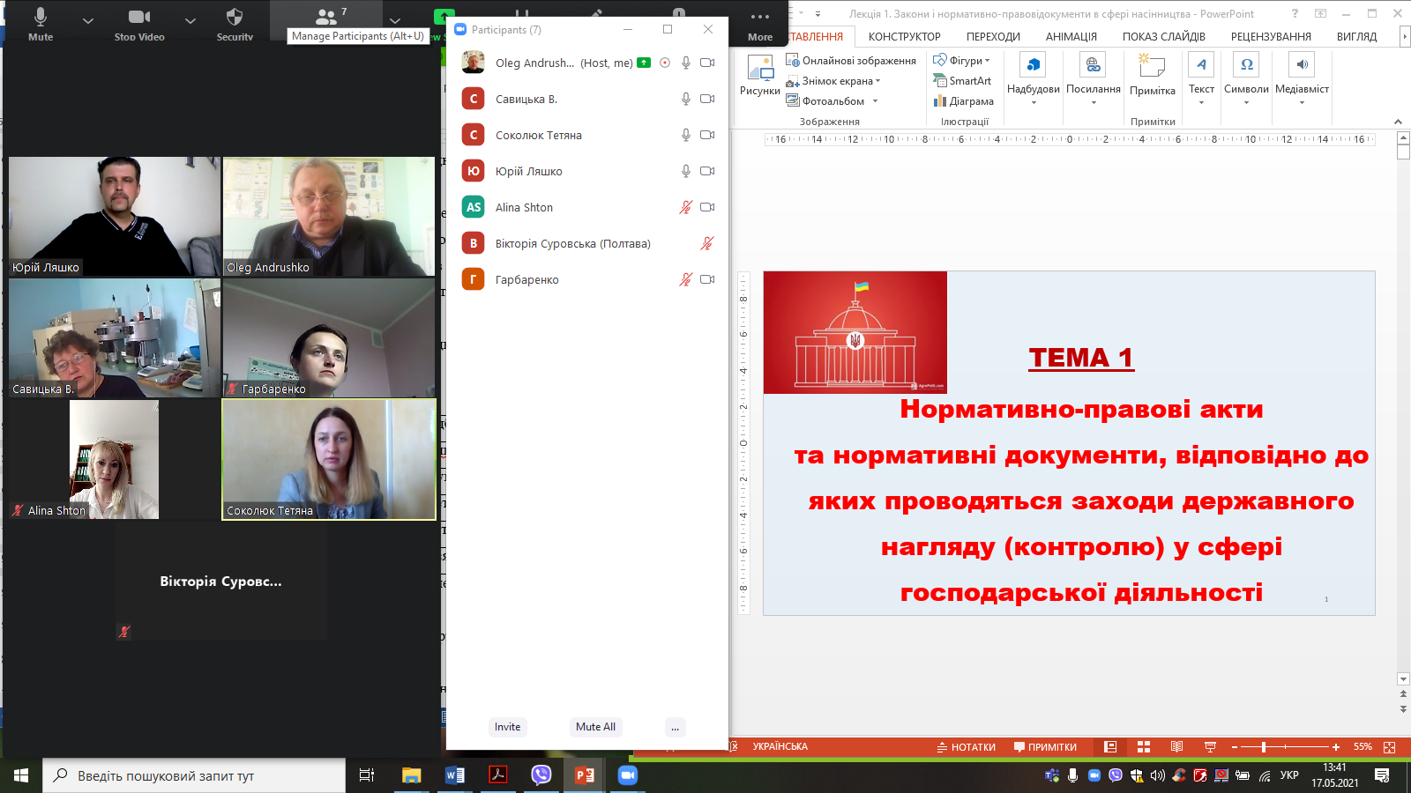Toggle camera for Савицька В. in participants list

coord(707,99)
